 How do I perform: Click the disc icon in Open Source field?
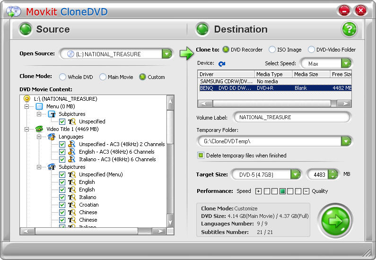(x=70, y=54)
